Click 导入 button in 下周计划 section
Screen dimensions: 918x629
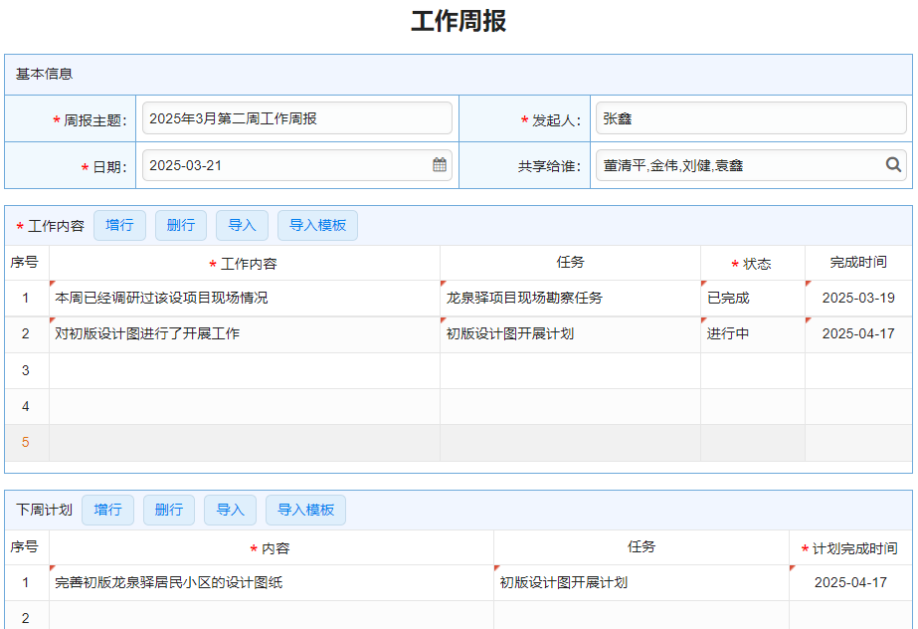click(230, 510)
